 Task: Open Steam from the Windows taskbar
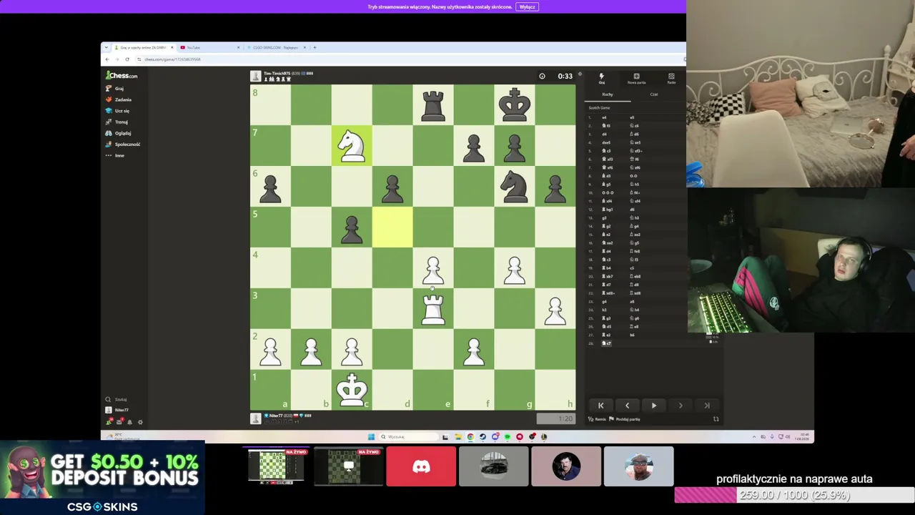pyautogui.click(x=483, y=436)
